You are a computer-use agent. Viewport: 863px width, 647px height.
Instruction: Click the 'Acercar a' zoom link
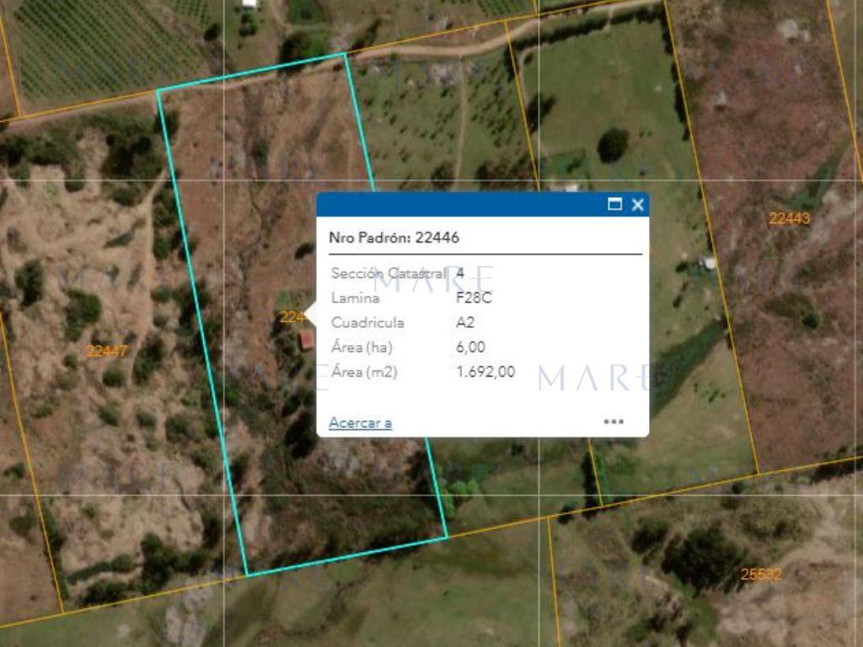pos(361,423)
